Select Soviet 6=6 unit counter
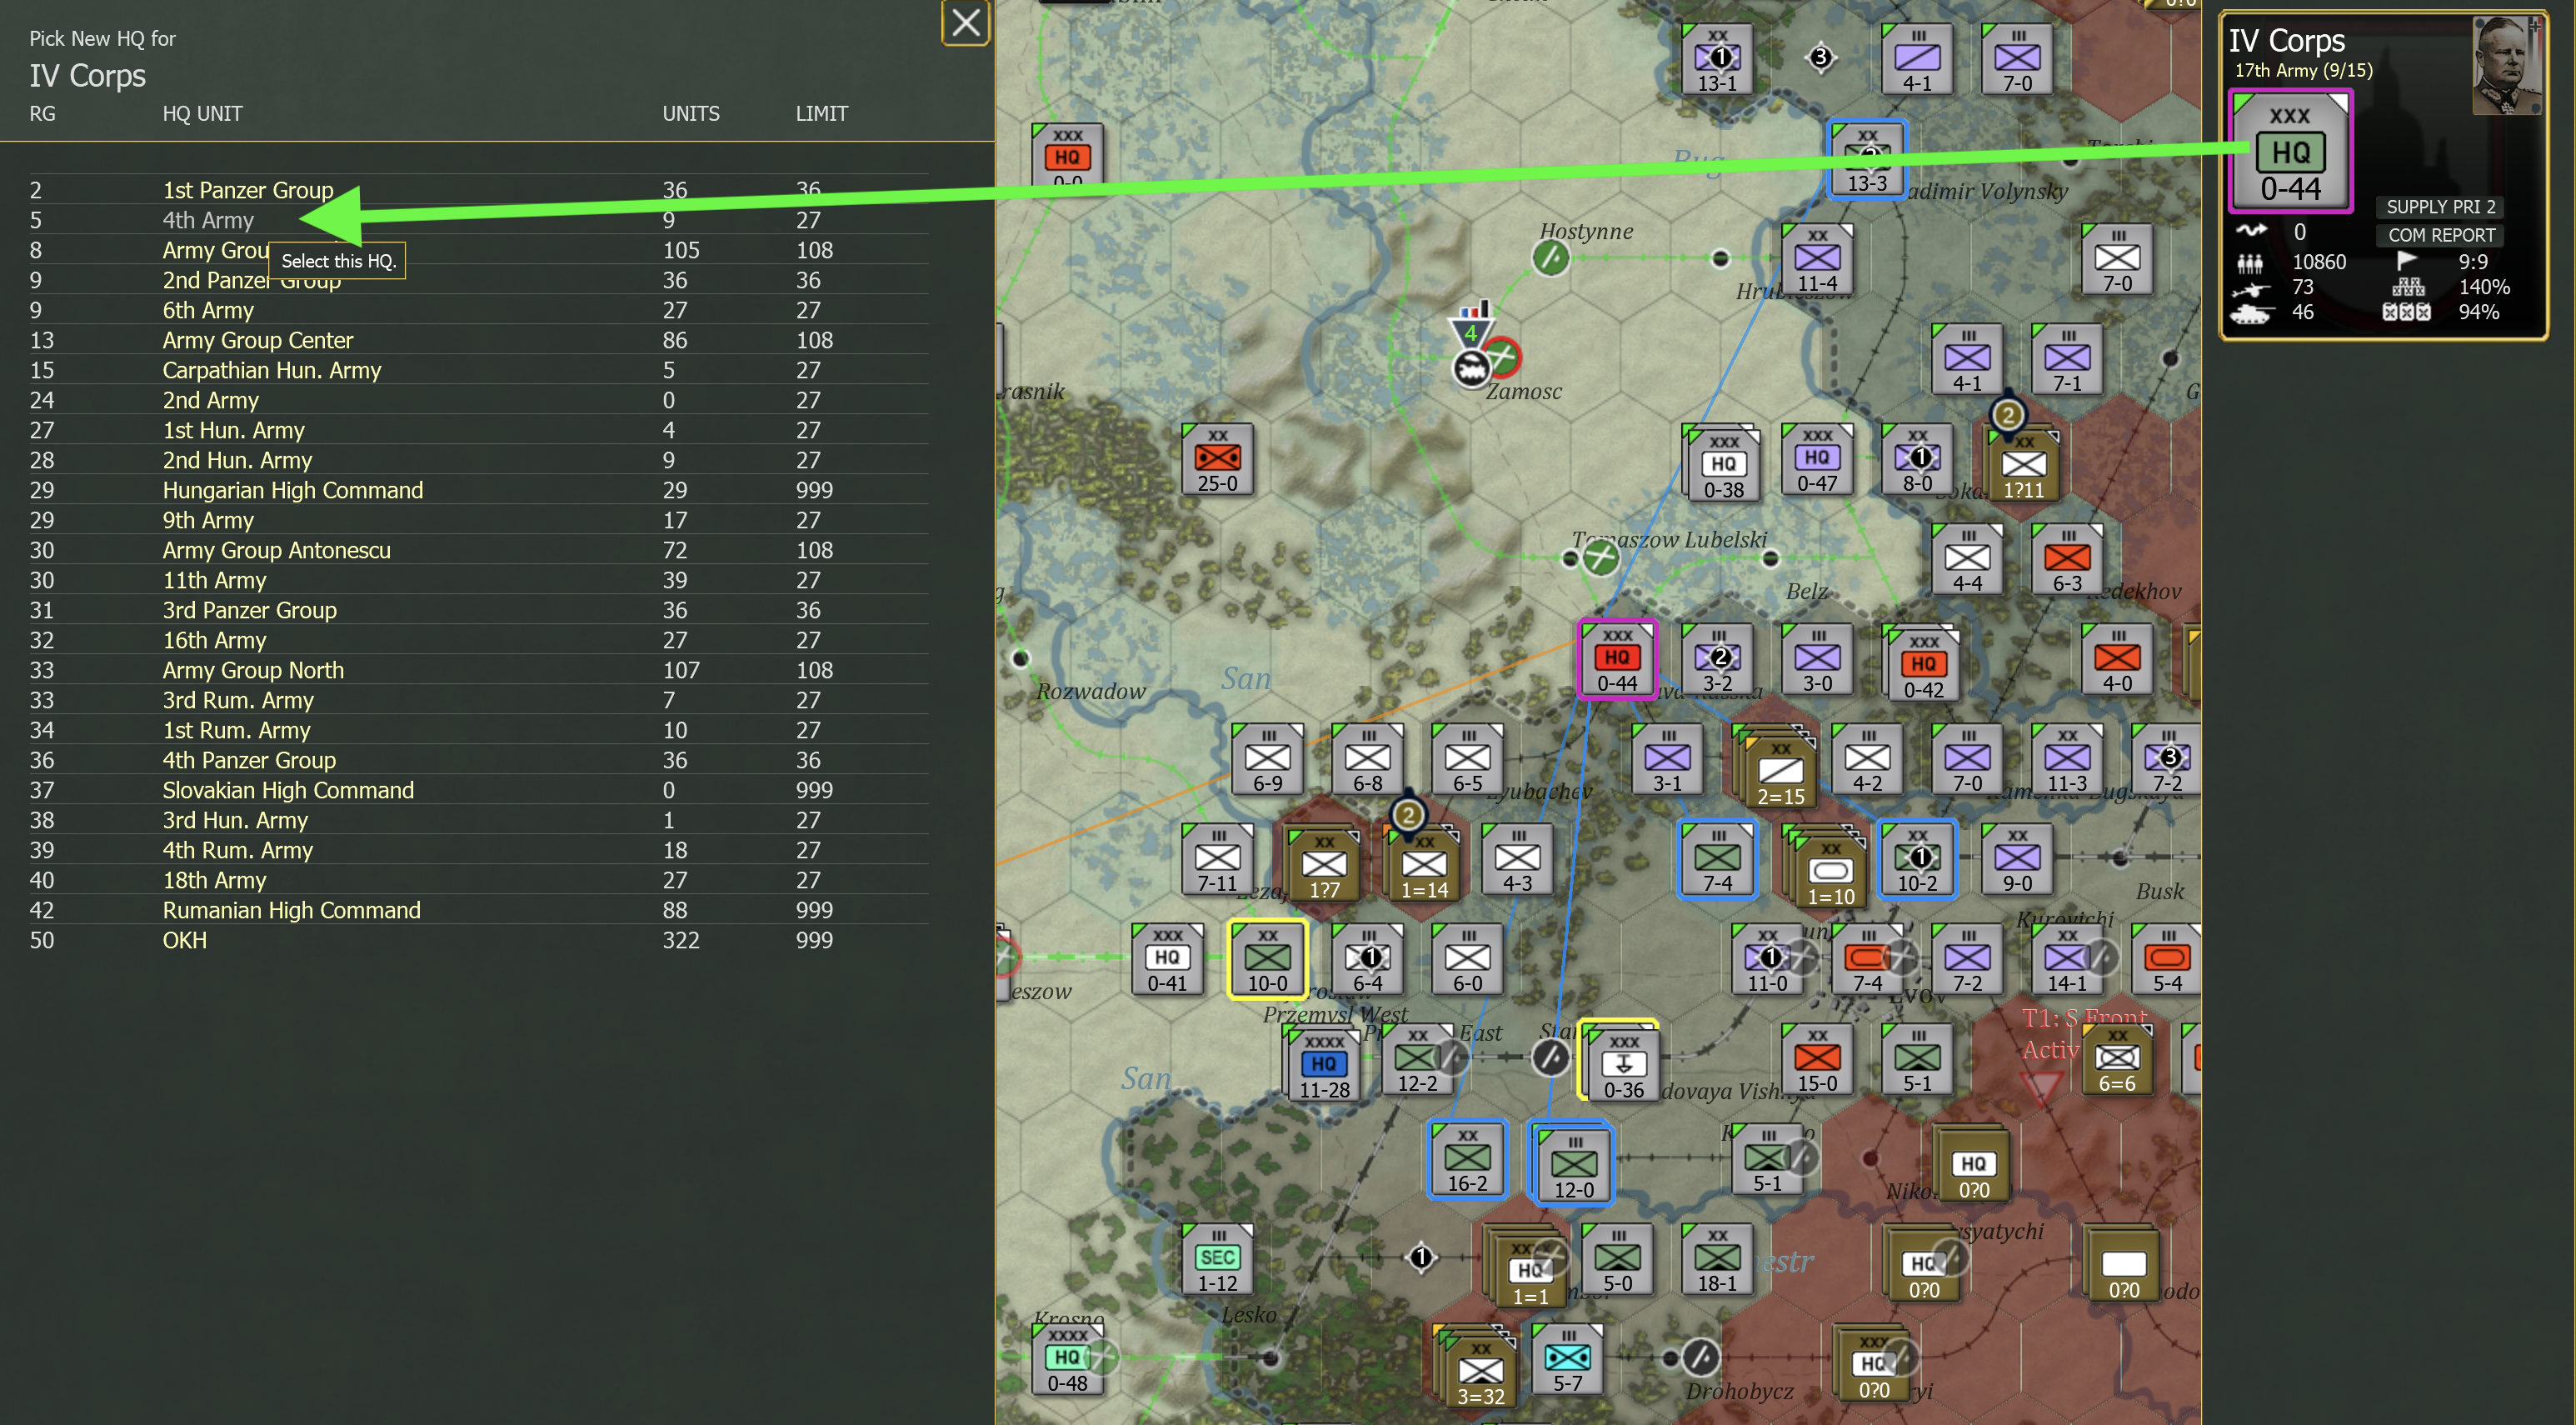The width and height of the screenshot is (2576, 1425). pos(2116,1058)
